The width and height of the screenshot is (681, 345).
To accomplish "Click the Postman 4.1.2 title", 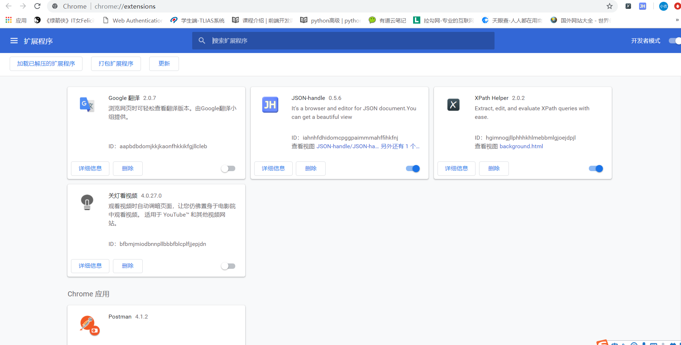I will tap(128, 317).
